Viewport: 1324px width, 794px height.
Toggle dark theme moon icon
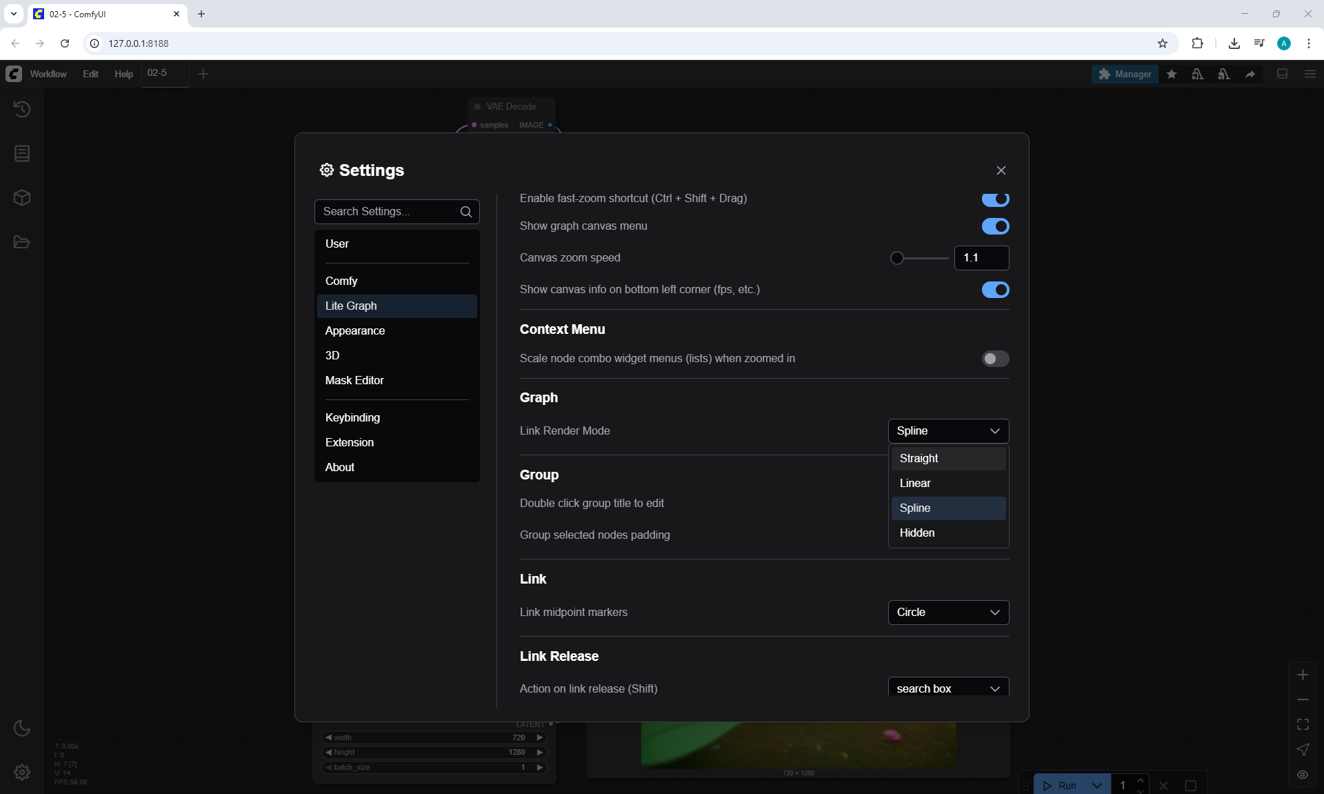coord(22,728)
